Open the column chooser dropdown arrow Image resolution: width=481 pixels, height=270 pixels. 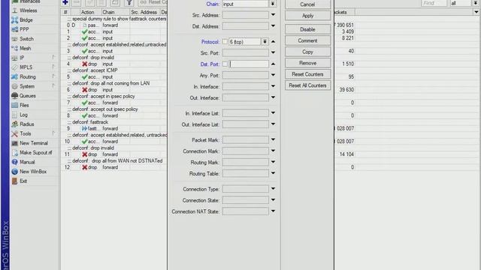click(x=476, y=12)
